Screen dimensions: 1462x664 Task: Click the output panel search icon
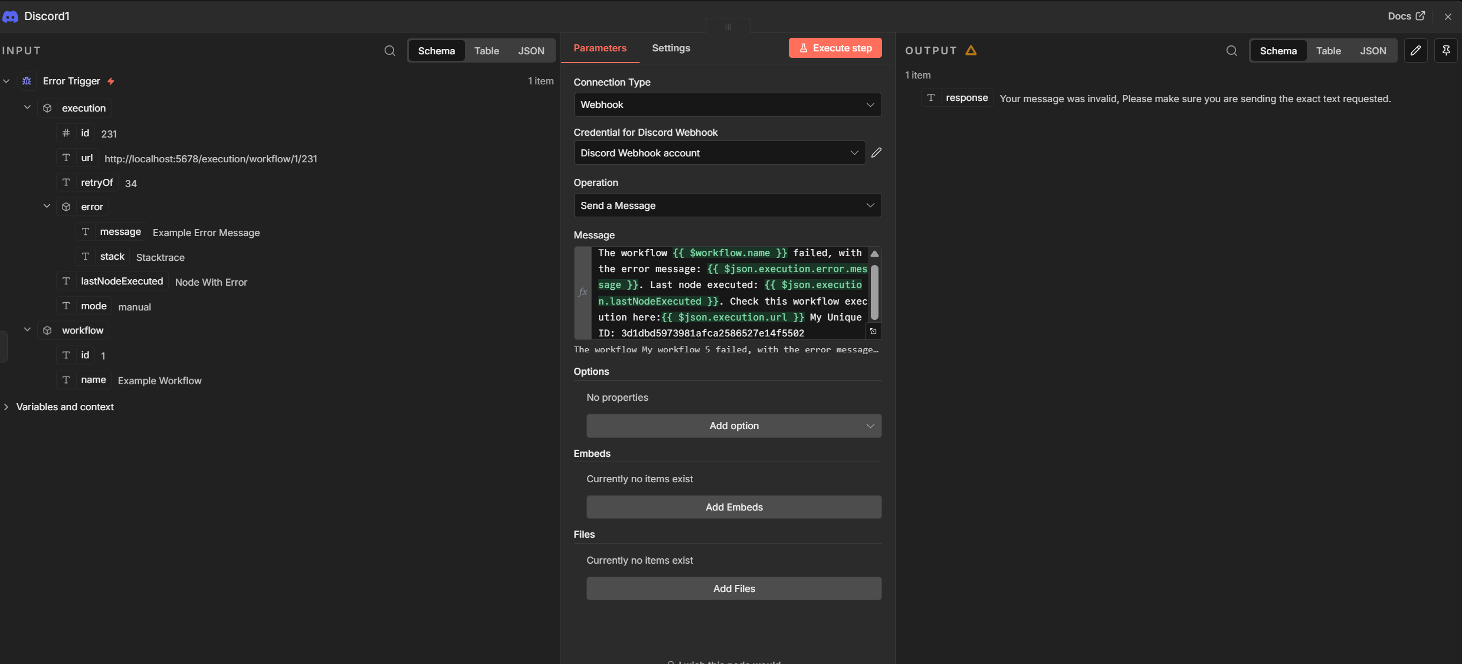1231,51
